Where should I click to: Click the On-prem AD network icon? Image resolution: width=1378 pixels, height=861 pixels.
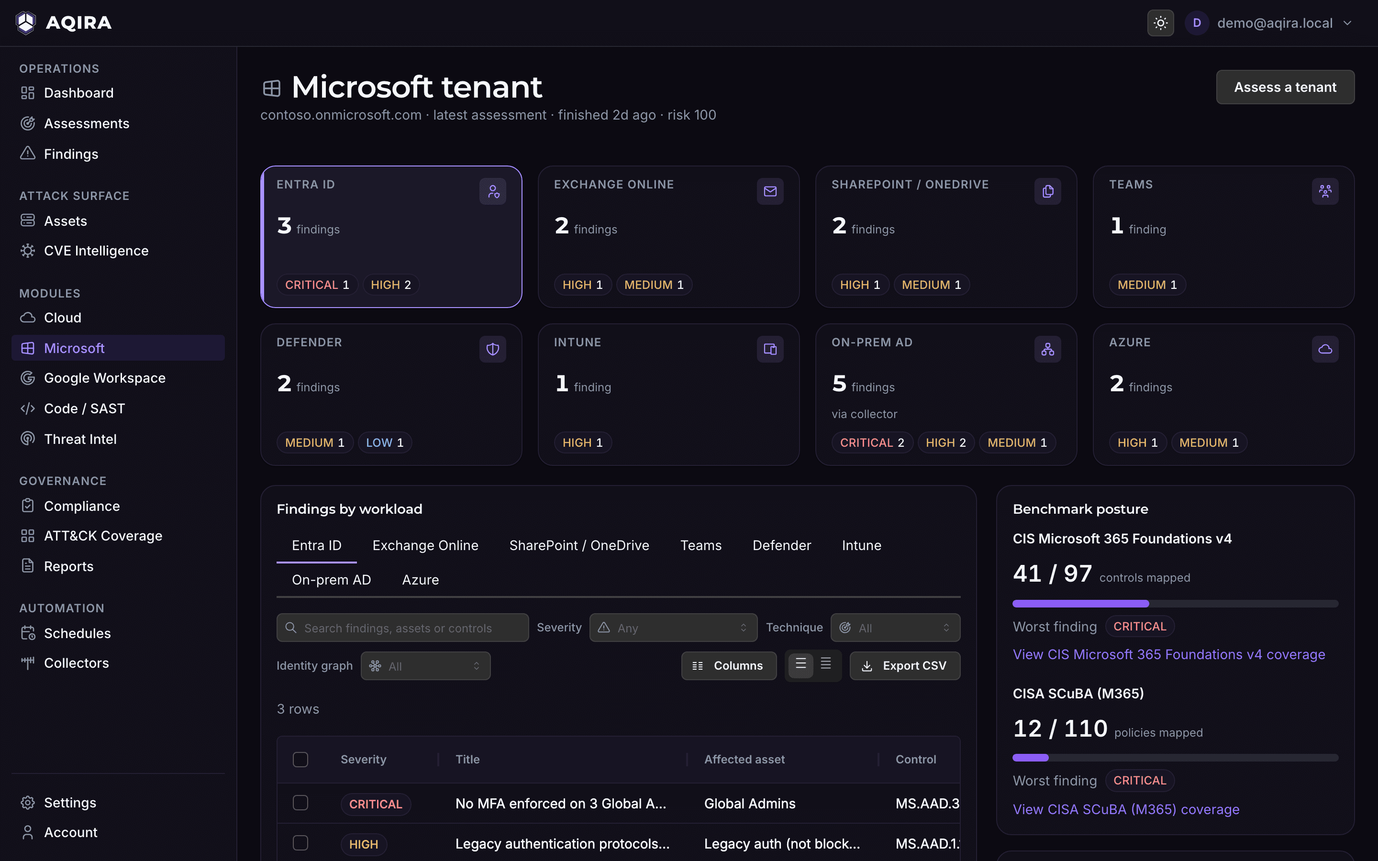click(x=1048, y=349)
